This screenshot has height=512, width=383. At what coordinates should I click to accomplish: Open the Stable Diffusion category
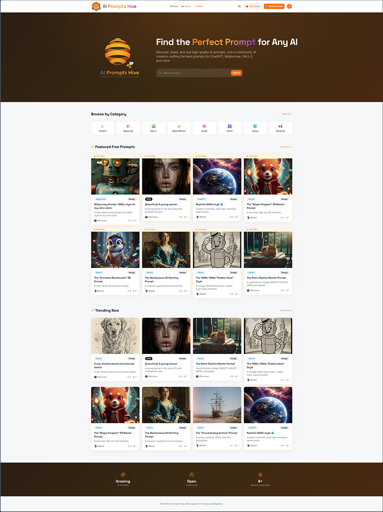pos(179,128)
